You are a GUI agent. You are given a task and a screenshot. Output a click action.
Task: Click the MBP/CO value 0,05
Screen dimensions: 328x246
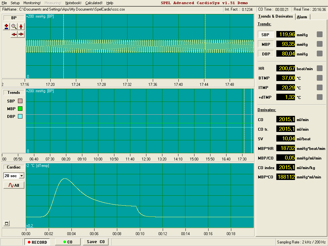285,158
